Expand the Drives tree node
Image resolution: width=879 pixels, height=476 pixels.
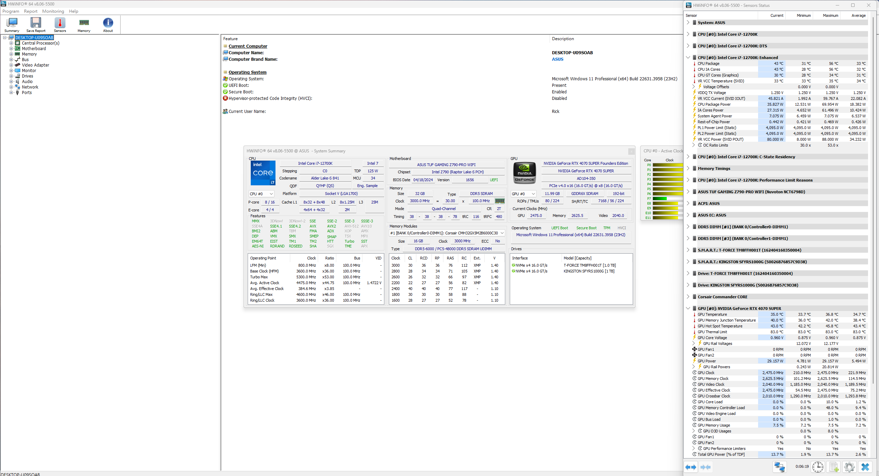coord(11,76)
